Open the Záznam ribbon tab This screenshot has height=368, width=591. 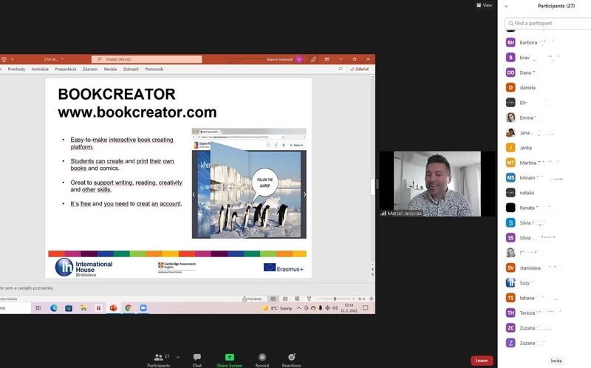pos(90,69)
